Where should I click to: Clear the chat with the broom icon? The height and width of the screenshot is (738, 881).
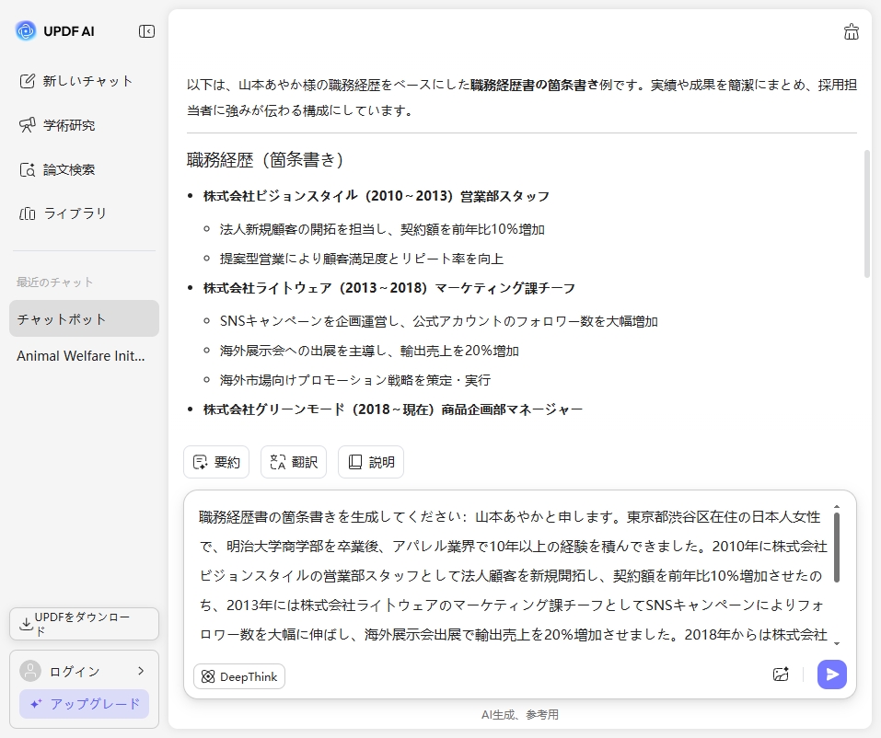(x=851, y=30)
